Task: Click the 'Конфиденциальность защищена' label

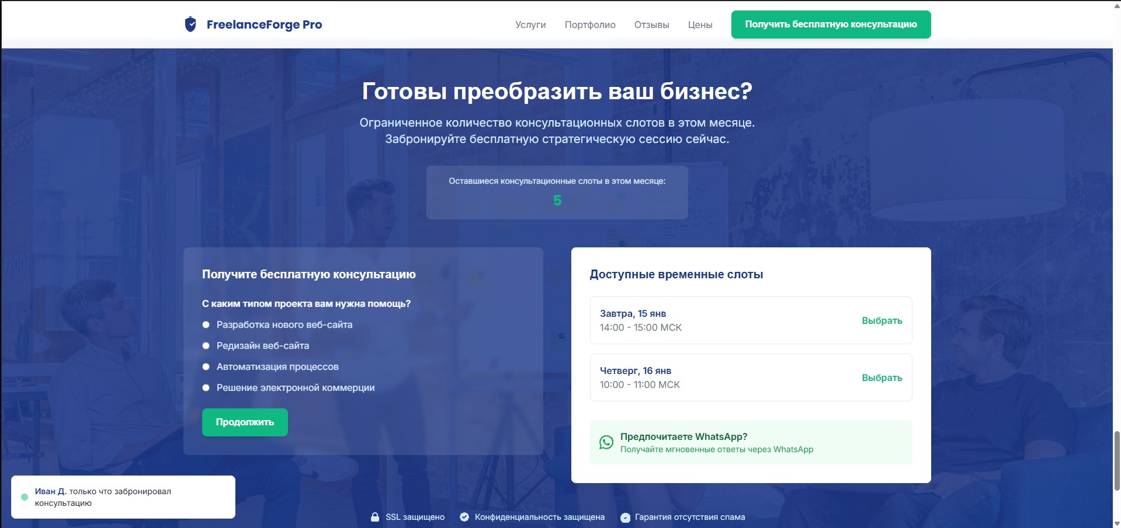Action: point(540,517)
